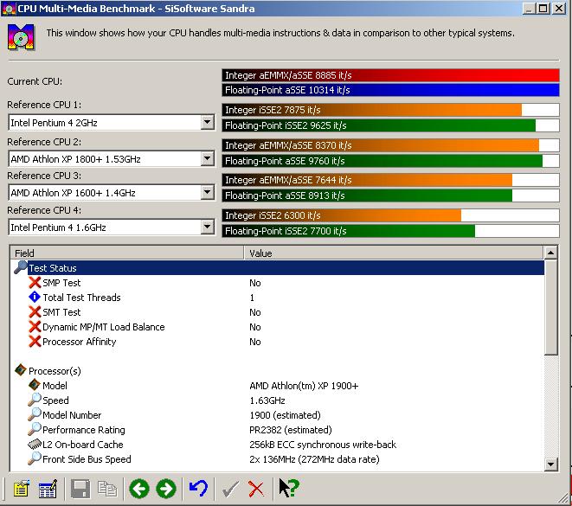Image resolution: width=572 pixels, height=506 pixels.
Task: Click the grayed copy documents icon
Action: (107, 490)
